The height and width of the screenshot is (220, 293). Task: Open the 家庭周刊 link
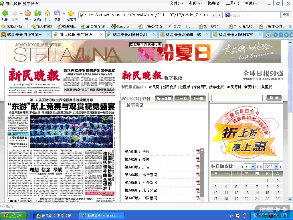pos(200,87)
